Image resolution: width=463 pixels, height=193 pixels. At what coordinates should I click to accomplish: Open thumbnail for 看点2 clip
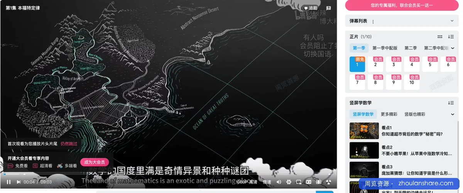coord(364,150)
